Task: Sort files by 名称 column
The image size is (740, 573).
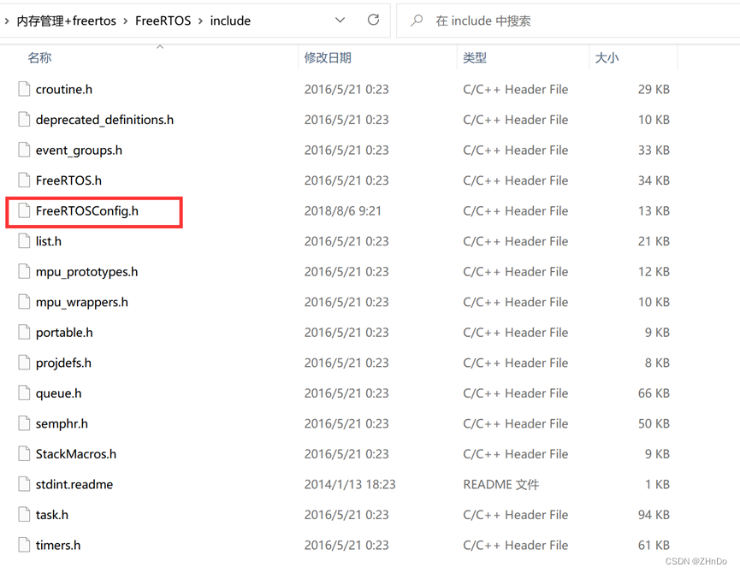Action: pyautogui.click(x=39, y=57)
